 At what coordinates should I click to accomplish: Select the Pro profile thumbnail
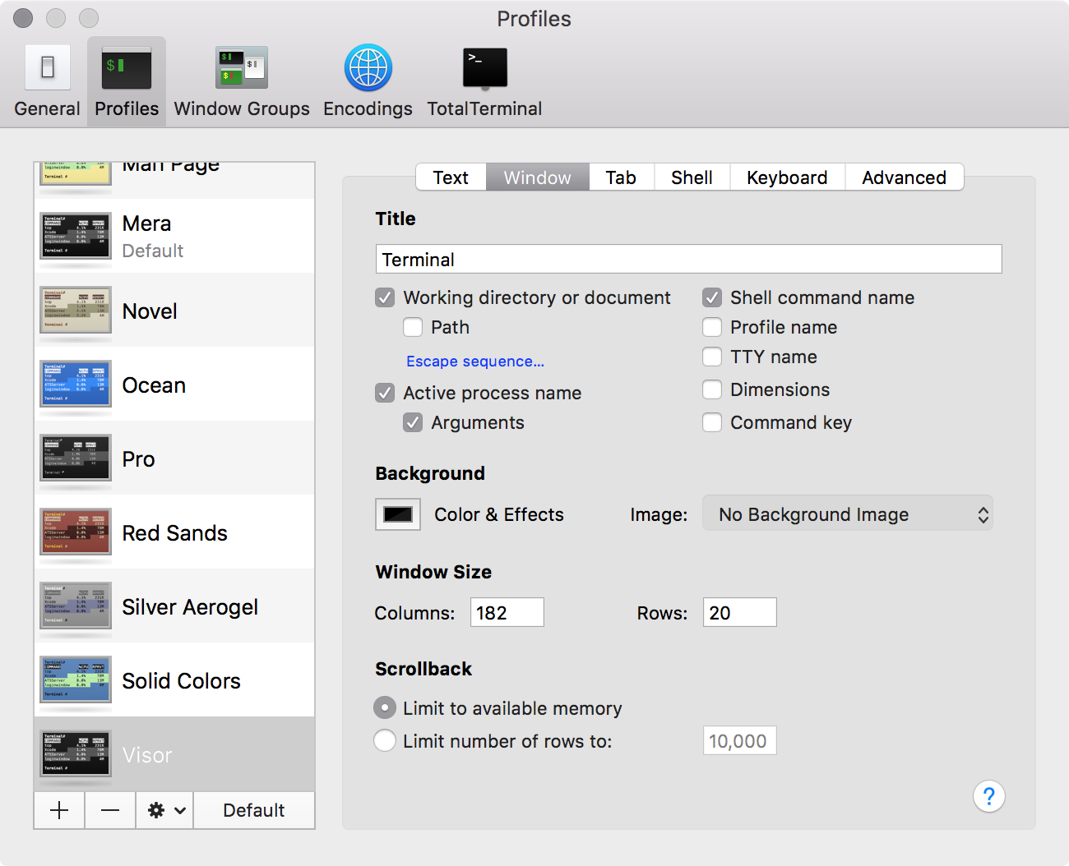click(76, 458)
